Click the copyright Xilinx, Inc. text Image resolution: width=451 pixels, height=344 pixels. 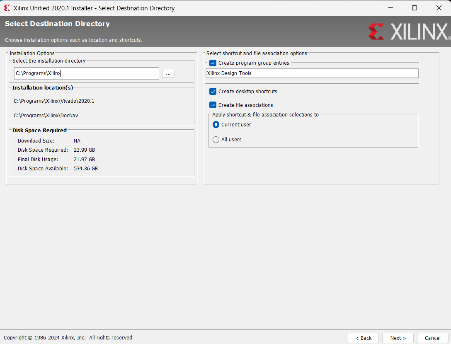point(68,338)
